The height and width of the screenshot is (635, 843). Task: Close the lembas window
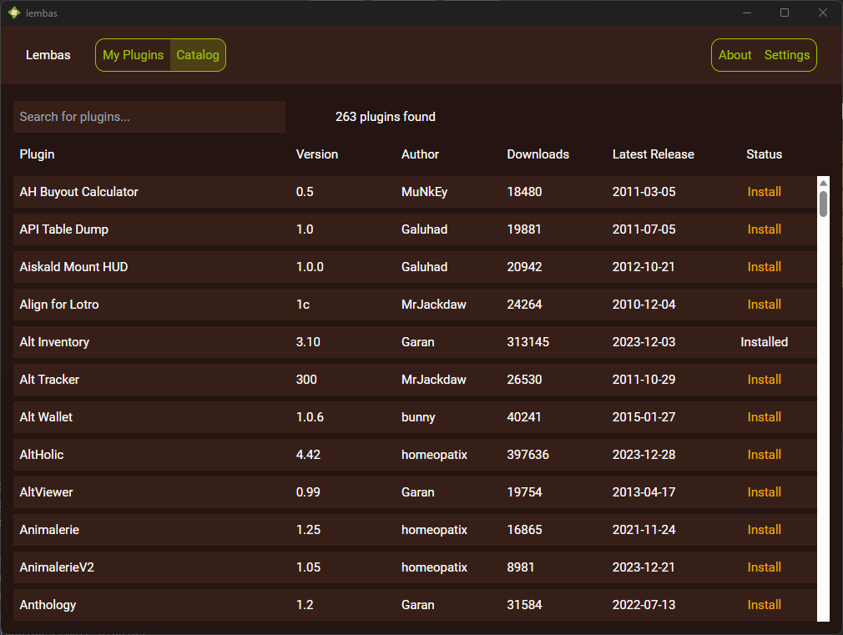[823, 13]
